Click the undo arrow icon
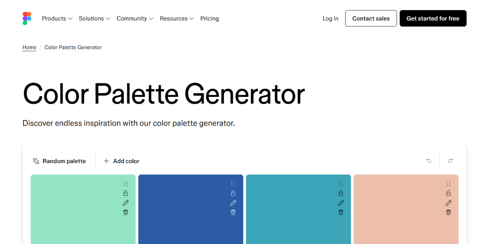The height and width of the screenshot is (244, 488). click(x=428, y=161)
